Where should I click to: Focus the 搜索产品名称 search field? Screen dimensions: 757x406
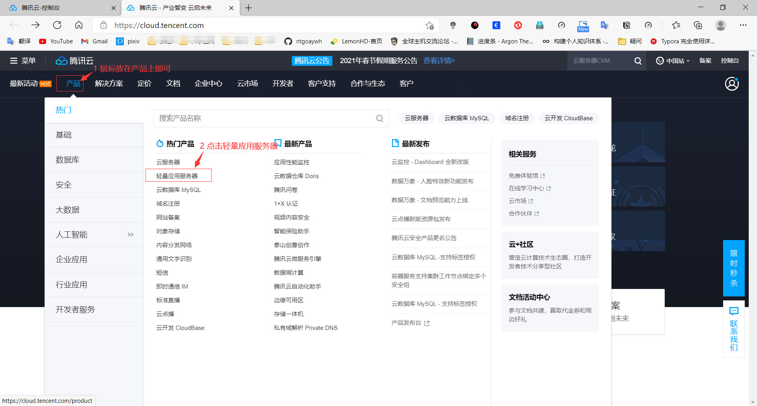coord(271,118)
